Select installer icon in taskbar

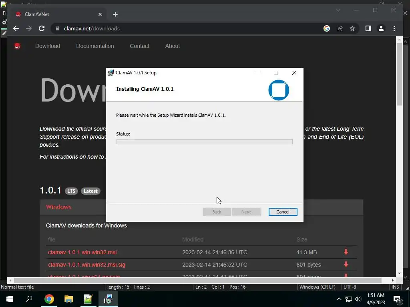[108, 299]
